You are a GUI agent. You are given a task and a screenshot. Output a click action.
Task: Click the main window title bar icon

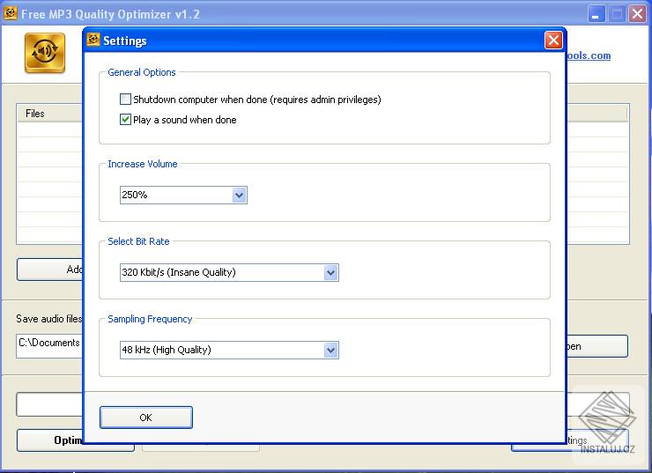(10, 13)
